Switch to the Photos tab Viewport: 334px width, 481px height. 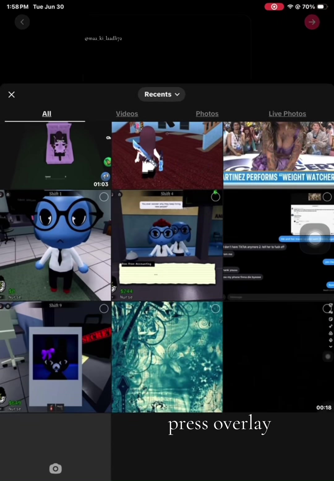click(207, 114)
